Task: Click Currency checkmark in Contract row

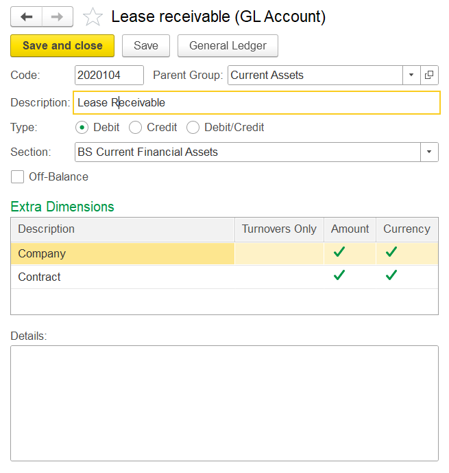Action: pos(391,276)
